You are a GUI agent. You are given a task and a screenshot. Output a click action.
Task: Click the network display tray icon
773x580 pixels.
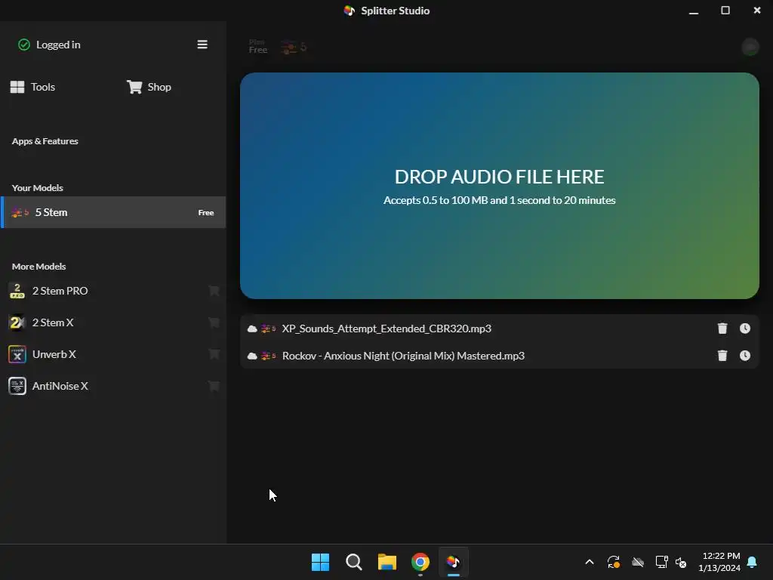(661, 562)
